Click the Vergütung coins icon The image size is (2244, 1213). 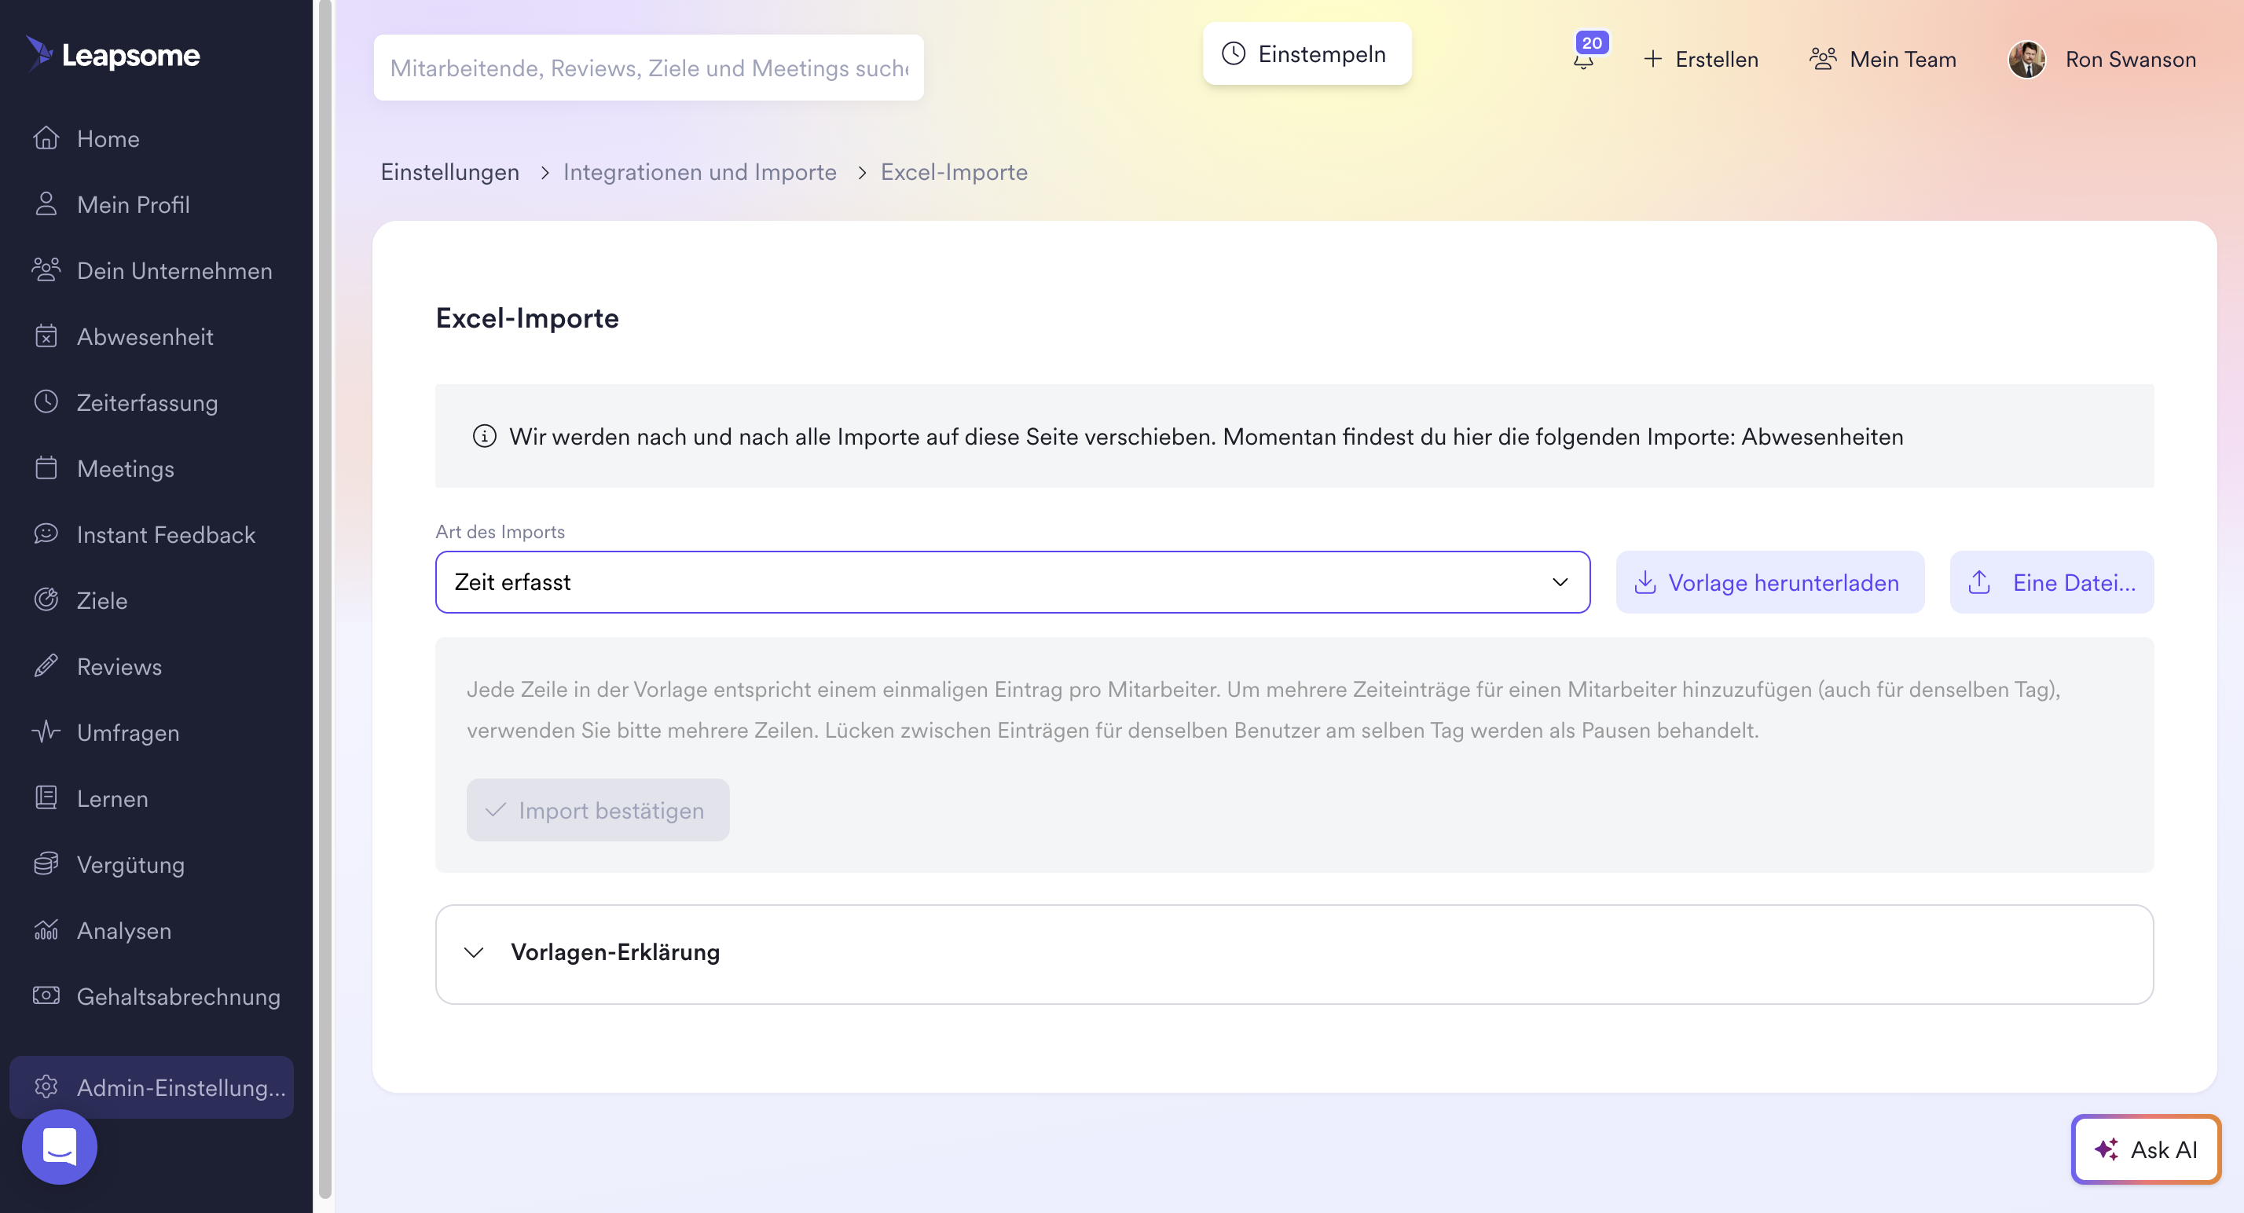pyautogui.click(x=46, y=864)
